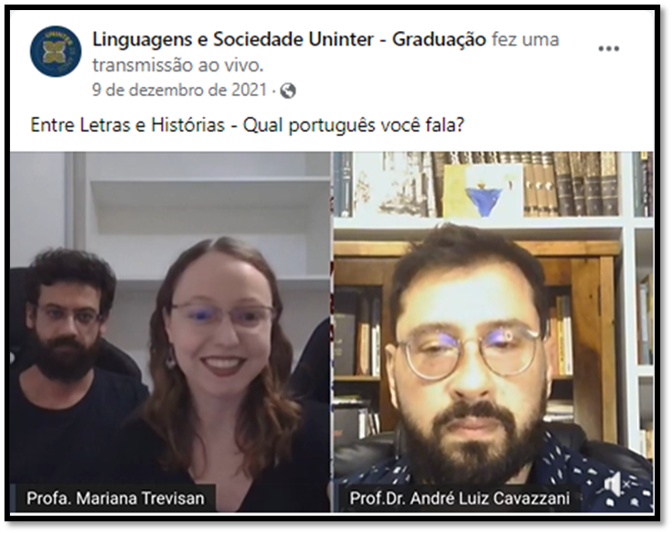Screen dimensions: 672x533
Task: Click the round glasses on André's face
Action: coord(468,348)
